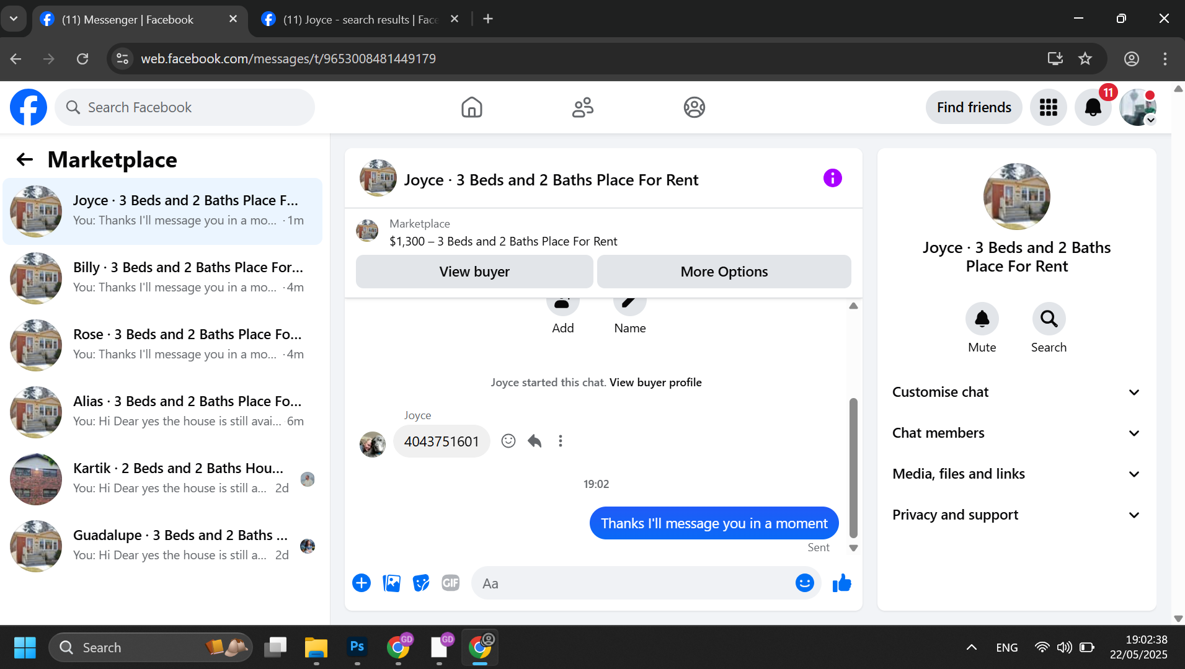Open the Marketplace listing $1,300 link
Image resolution: width=1185 pixels, height=669 pixels.
[503, 241]
